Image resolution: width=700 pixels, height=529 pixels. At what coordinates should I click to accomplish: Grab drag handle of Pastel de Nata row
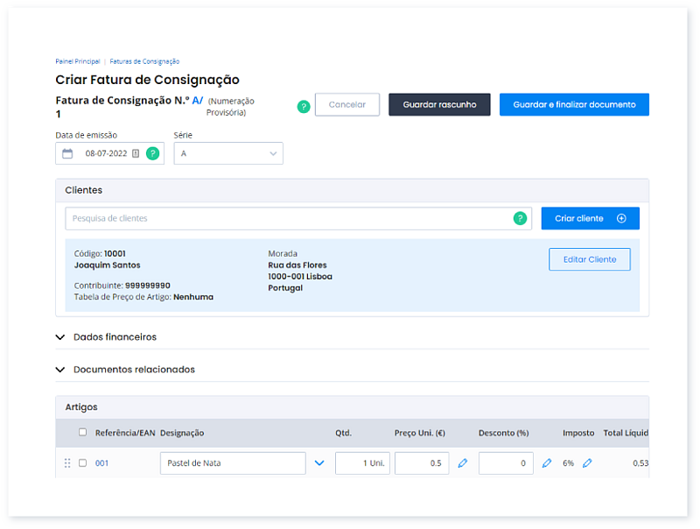(66, 463)
